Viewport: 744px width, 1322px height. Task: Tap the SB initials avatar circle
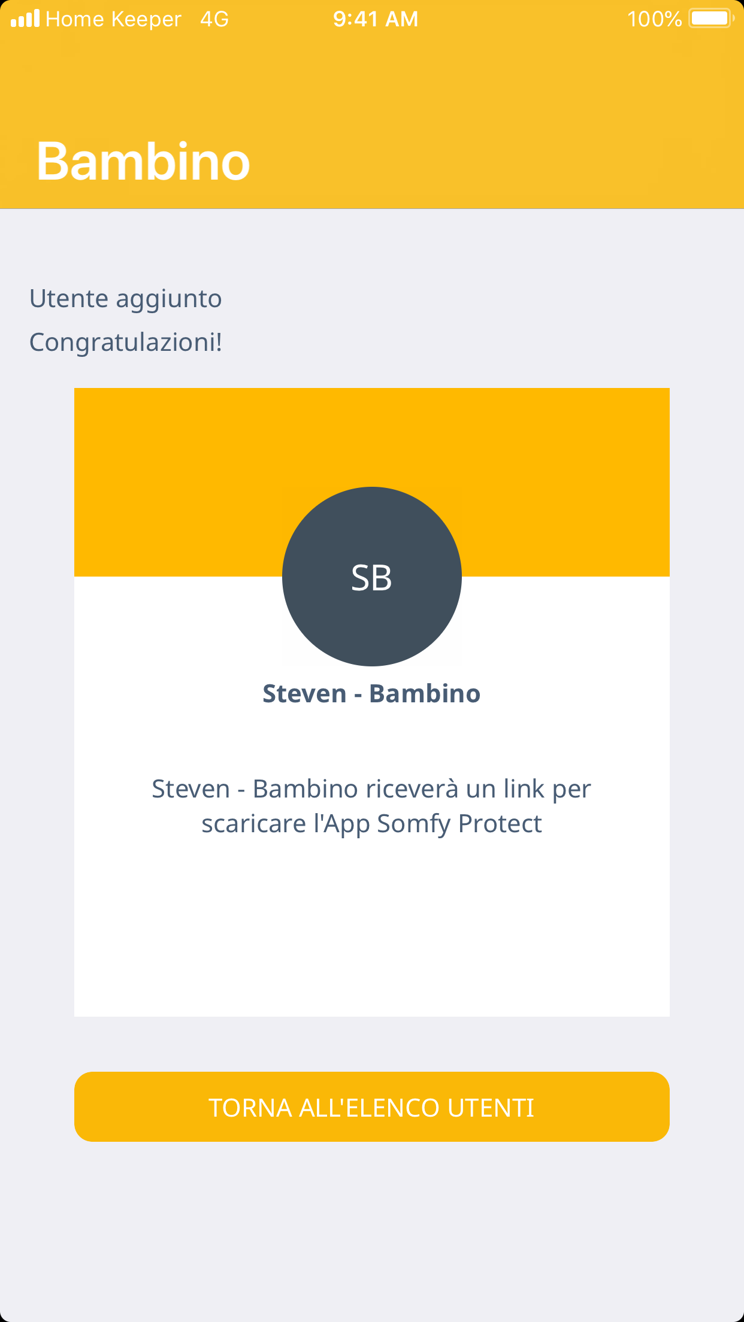point(371,577)
